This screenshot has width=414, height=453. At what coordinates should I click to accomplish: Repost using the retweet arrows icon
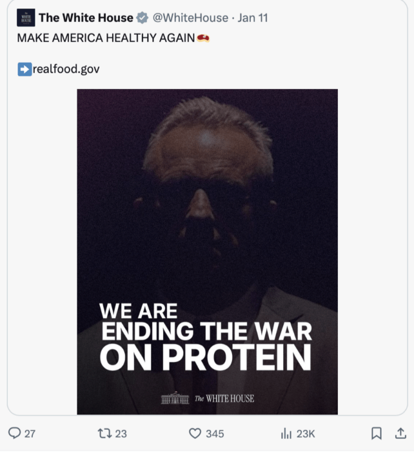click(x=104, y=433)
